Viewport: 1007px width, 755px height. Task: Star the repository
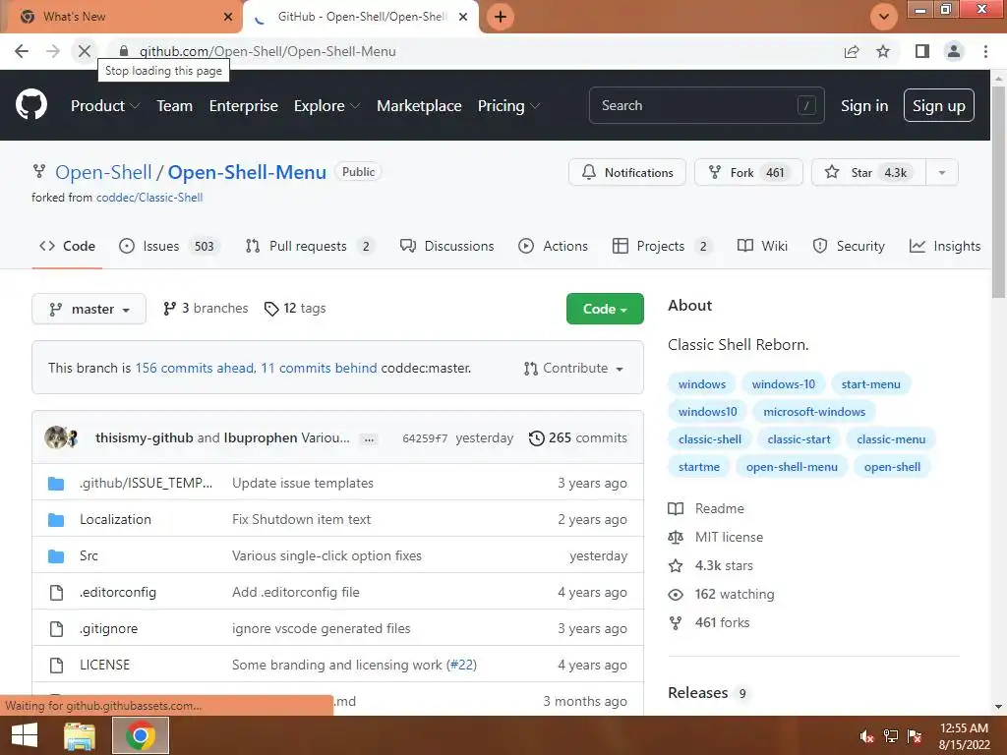[x=868, y=173]
